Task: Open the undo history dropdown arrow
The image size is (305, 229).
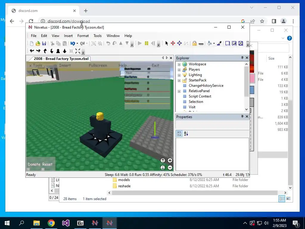Action: point(77,44)
